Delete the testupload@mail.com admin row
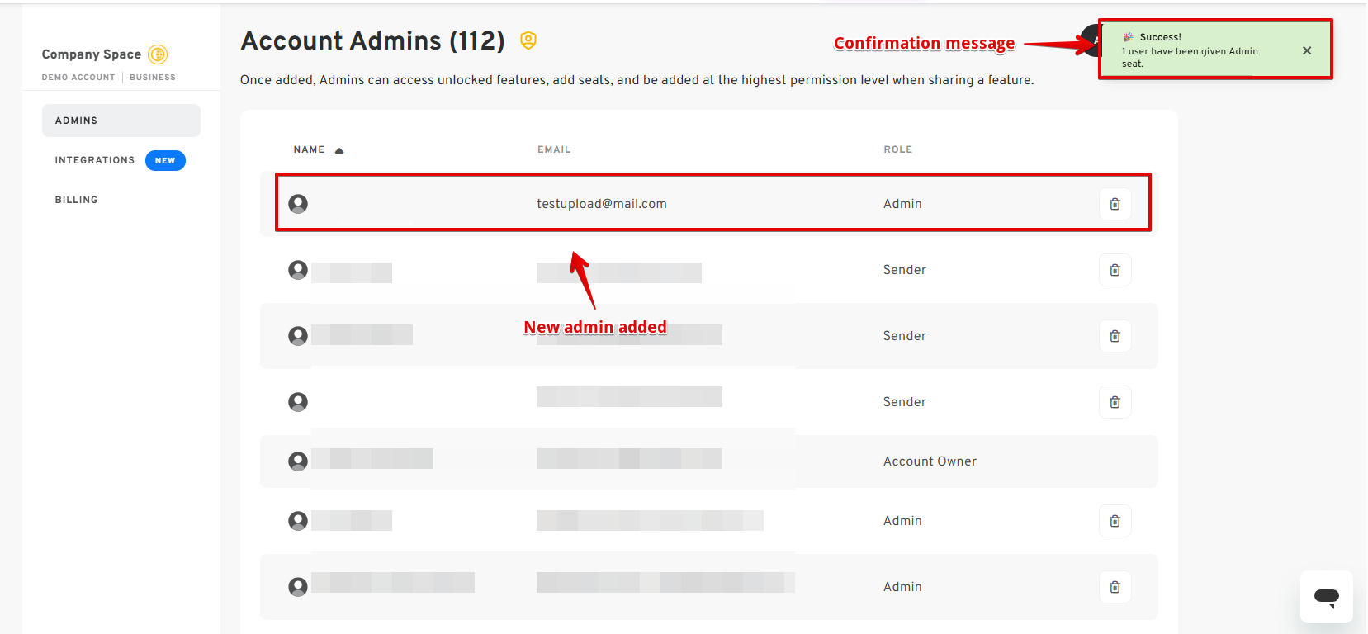 pos(1115,204)
